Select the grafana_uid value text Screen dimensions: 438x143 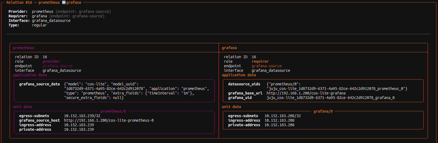[331, 98]
